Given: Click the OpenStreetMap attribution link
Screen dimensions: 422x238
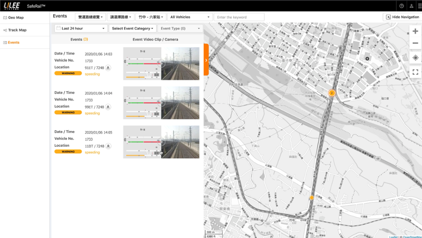Looking at the screenshot, I should 412,237.
